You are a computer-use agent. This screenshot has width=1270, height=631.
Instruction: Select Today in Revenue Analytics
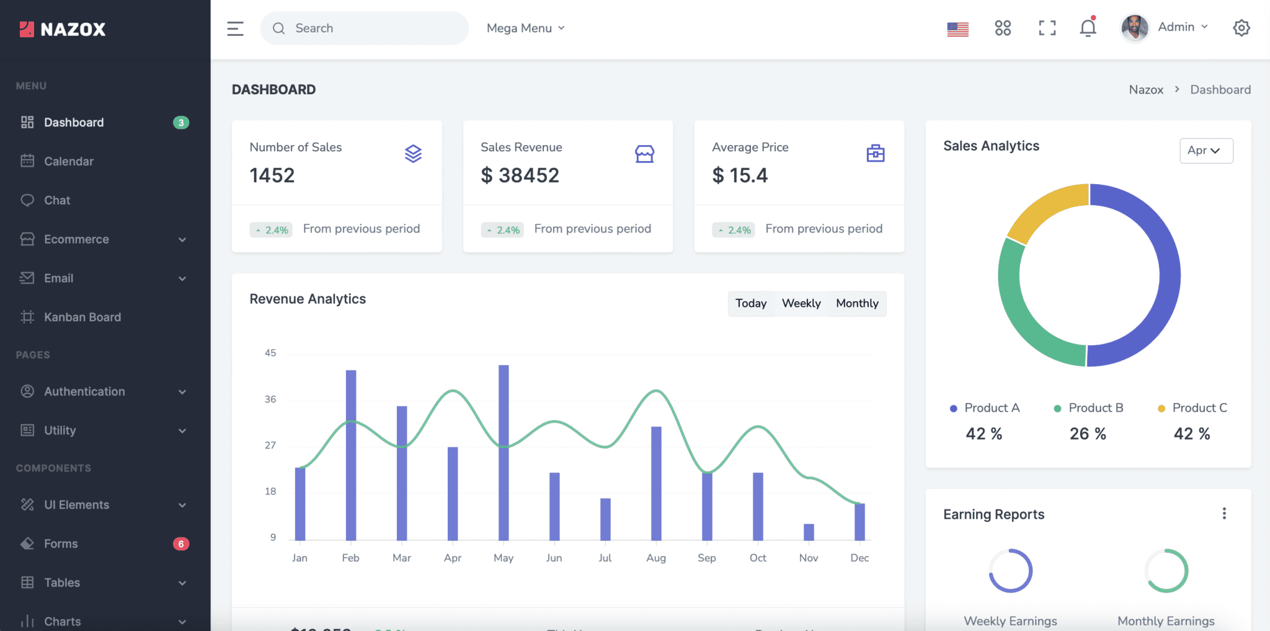(x=751, y=304)
